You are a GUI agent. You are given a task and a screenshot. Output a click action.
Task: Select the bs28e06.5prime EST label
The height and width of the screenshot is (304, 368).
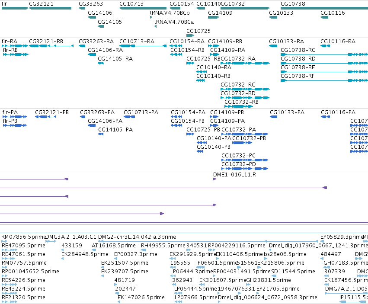tap(285, 254)
